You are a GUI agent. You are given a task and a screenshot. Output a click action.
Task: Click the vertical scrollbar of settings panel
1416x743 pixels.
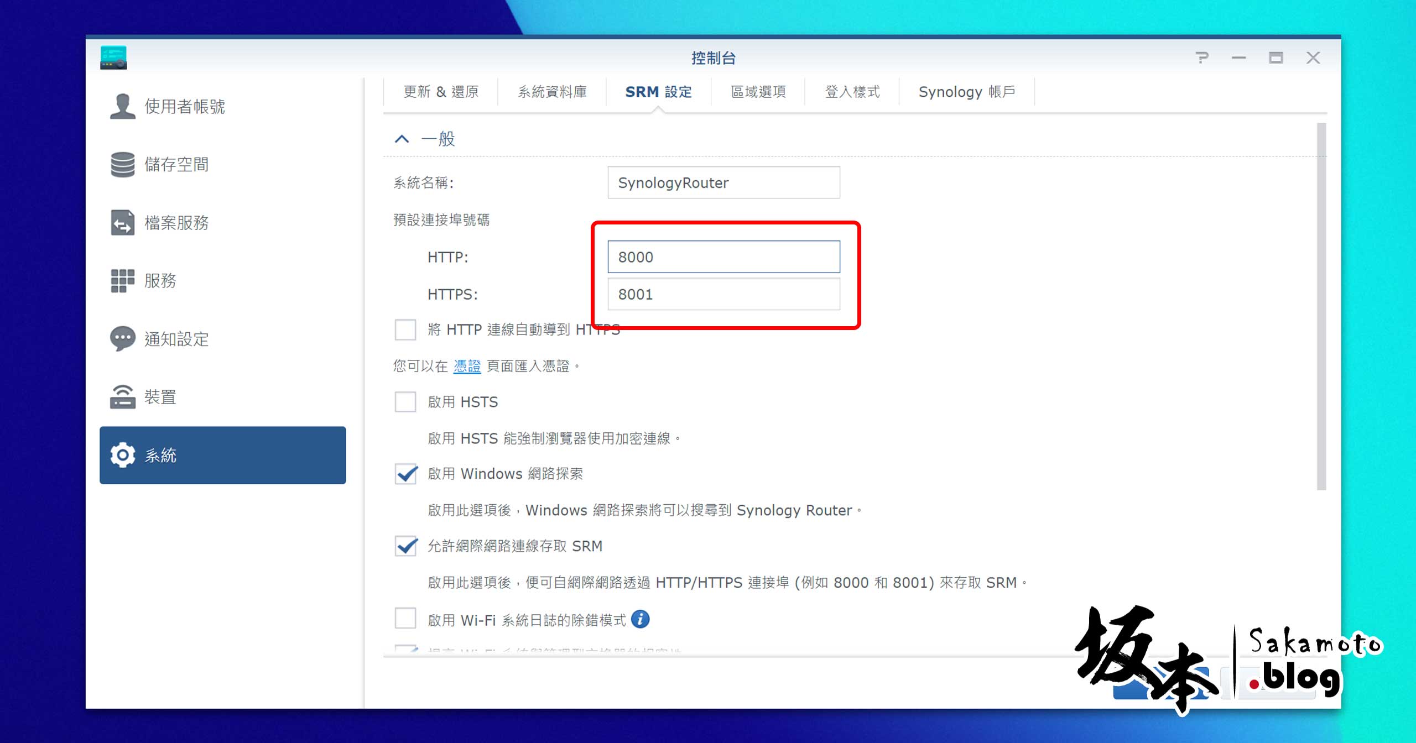click(x=1321, y=306)
